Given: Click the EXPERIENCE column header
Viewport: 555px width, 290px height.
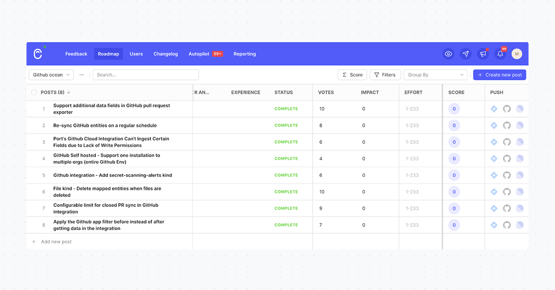Looking at the screenshot, I should pos(246,92).
